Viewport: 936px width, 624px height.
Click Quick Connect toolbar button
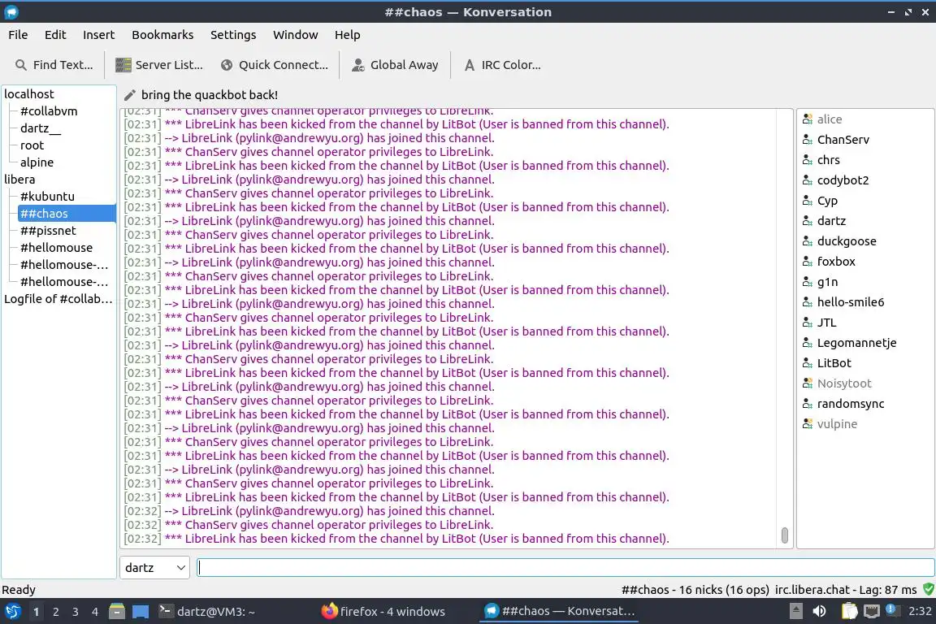click(274, 65)
